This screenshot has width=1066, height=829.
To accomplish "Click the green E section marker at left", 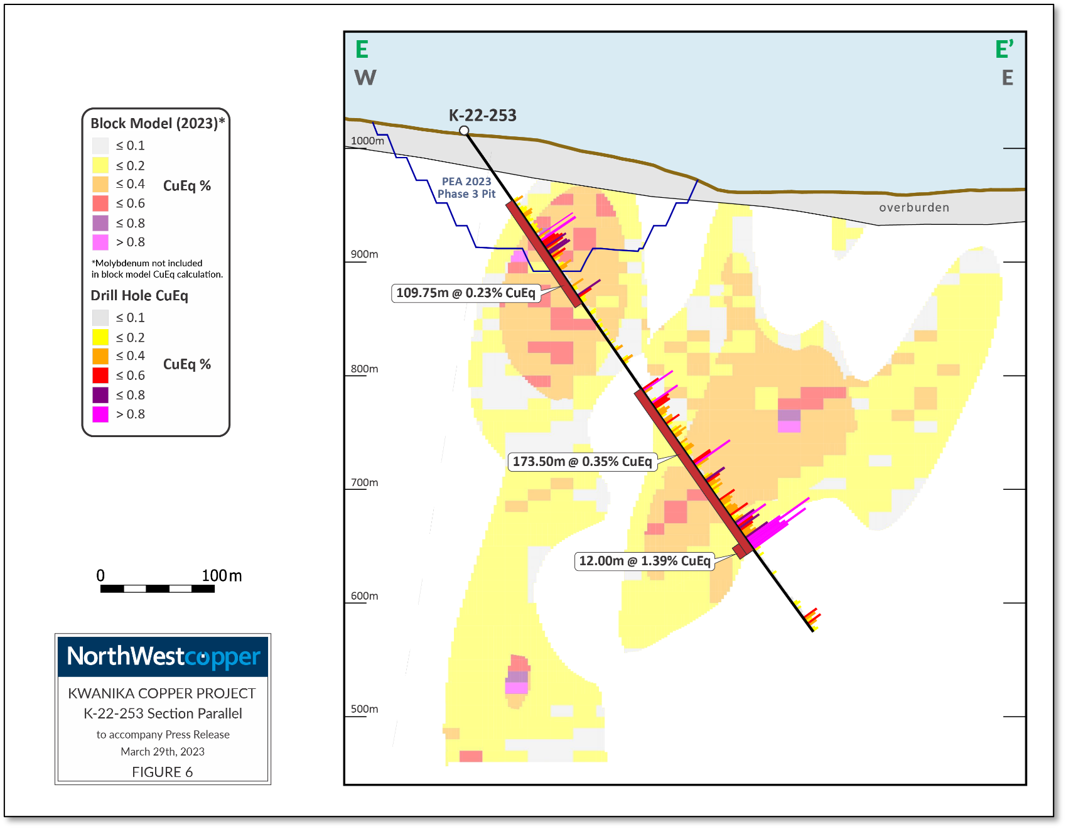I will click(362, 49).
